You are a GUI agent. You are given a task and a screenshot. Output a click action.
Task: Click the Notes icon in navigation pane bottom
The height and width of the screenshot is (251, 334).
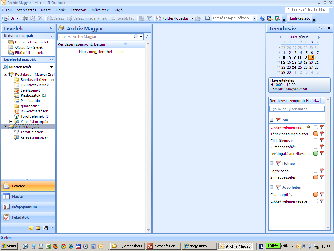pyautogui.click(x=31, y=228)
